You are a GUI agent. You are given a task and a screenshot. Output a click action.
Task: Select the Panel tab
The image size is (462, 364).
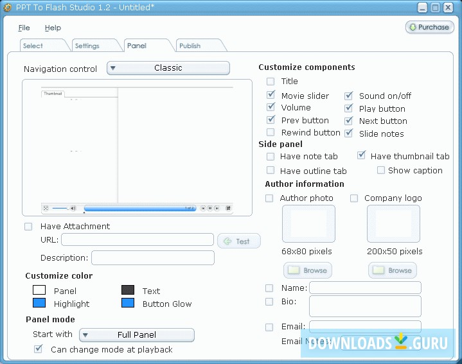tap(148, 46)
